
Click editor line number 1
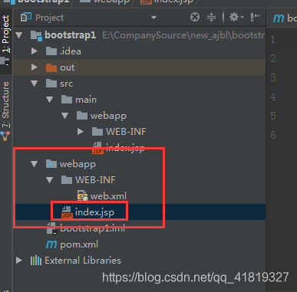click(272, 39)
